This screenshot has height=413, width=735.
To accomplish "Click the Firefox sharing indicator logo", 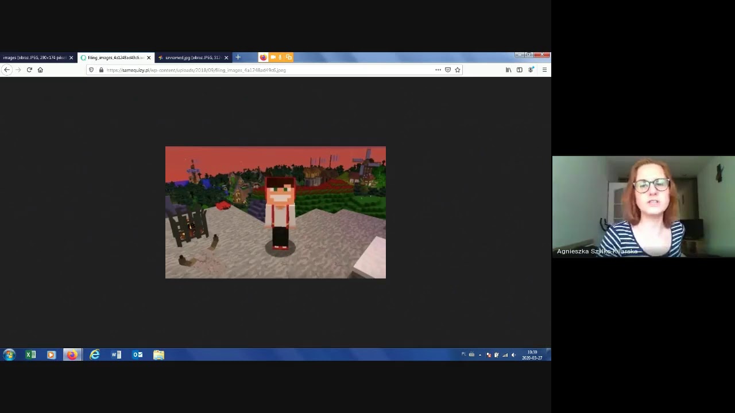I will 263,57.
